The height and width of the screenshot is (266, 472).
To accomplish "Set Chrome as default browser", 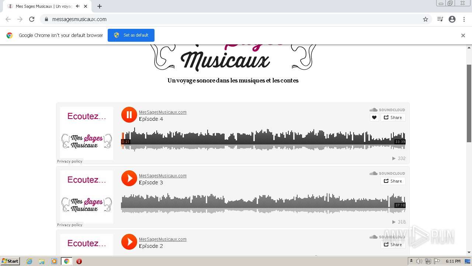I will coord(131,35).
